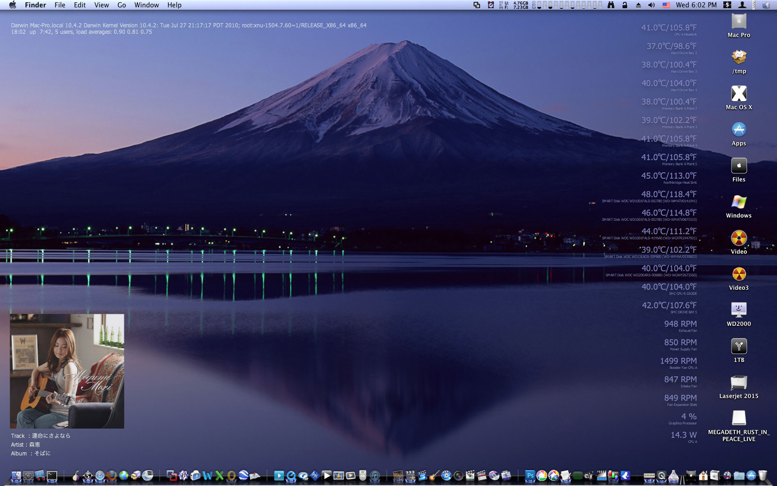Open Google Earth from the Dock
The image size is (777, 486).
(x=243, y=475)
